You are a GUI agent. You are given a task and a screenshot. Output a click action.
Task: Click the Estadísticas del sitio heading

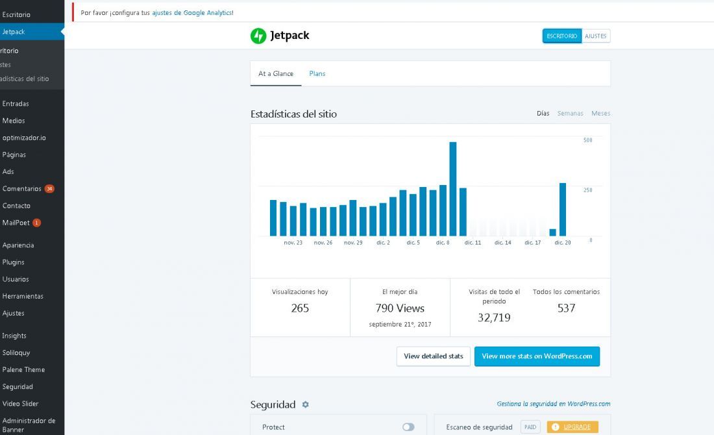(293, 114)
